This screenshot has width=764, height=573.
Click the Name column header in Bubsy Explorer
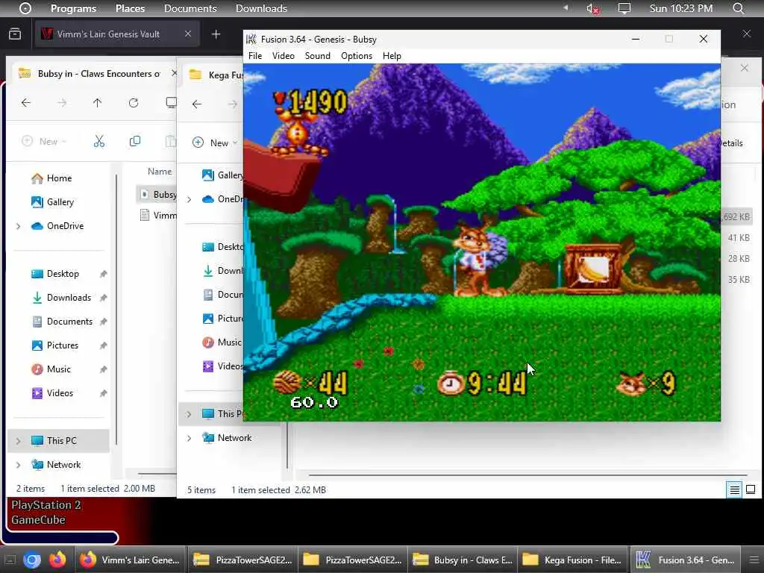pyautogui.click(x=160, y=172)
